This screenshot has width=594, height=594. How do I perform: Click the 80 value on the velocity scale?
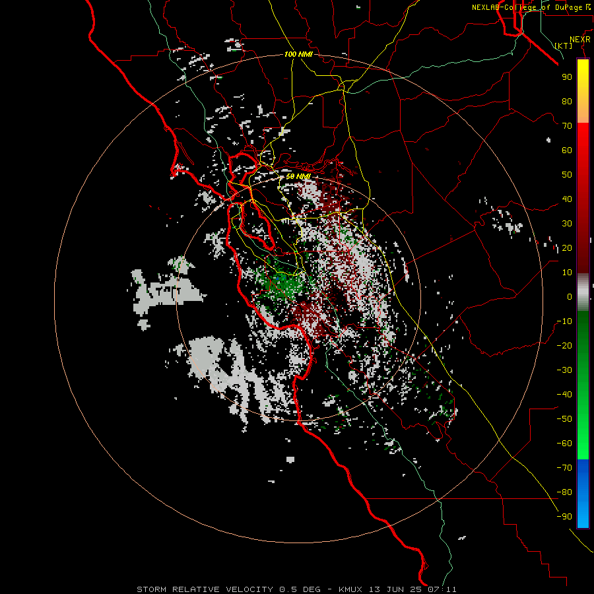[x=567, y=102]
